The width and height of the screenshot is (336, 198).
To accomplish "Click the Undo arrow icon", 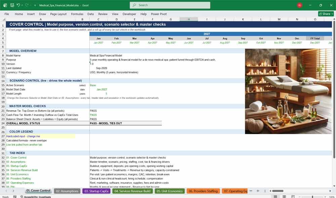I will 18,5.
